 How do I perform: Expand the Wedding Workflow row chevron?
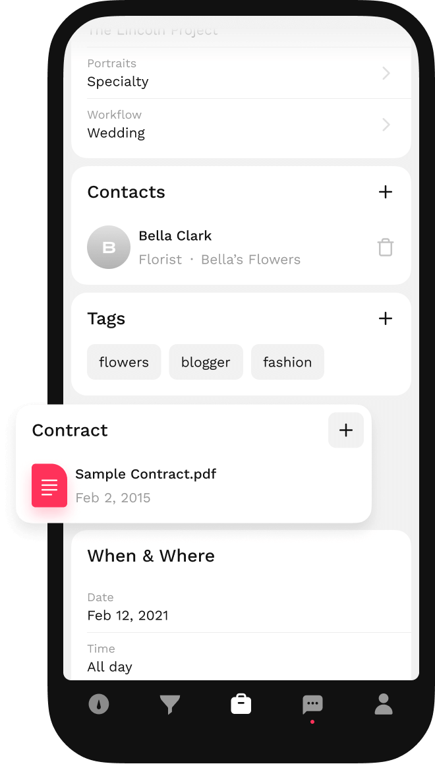[x=386, y=125]
